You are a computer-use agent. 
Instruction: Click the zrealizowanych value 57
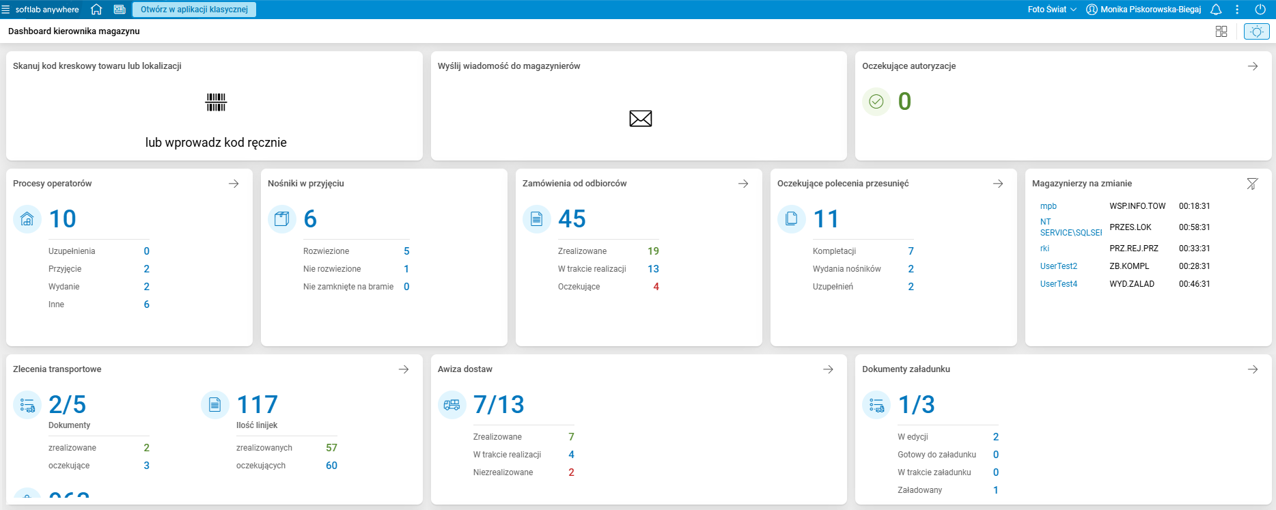331,448
